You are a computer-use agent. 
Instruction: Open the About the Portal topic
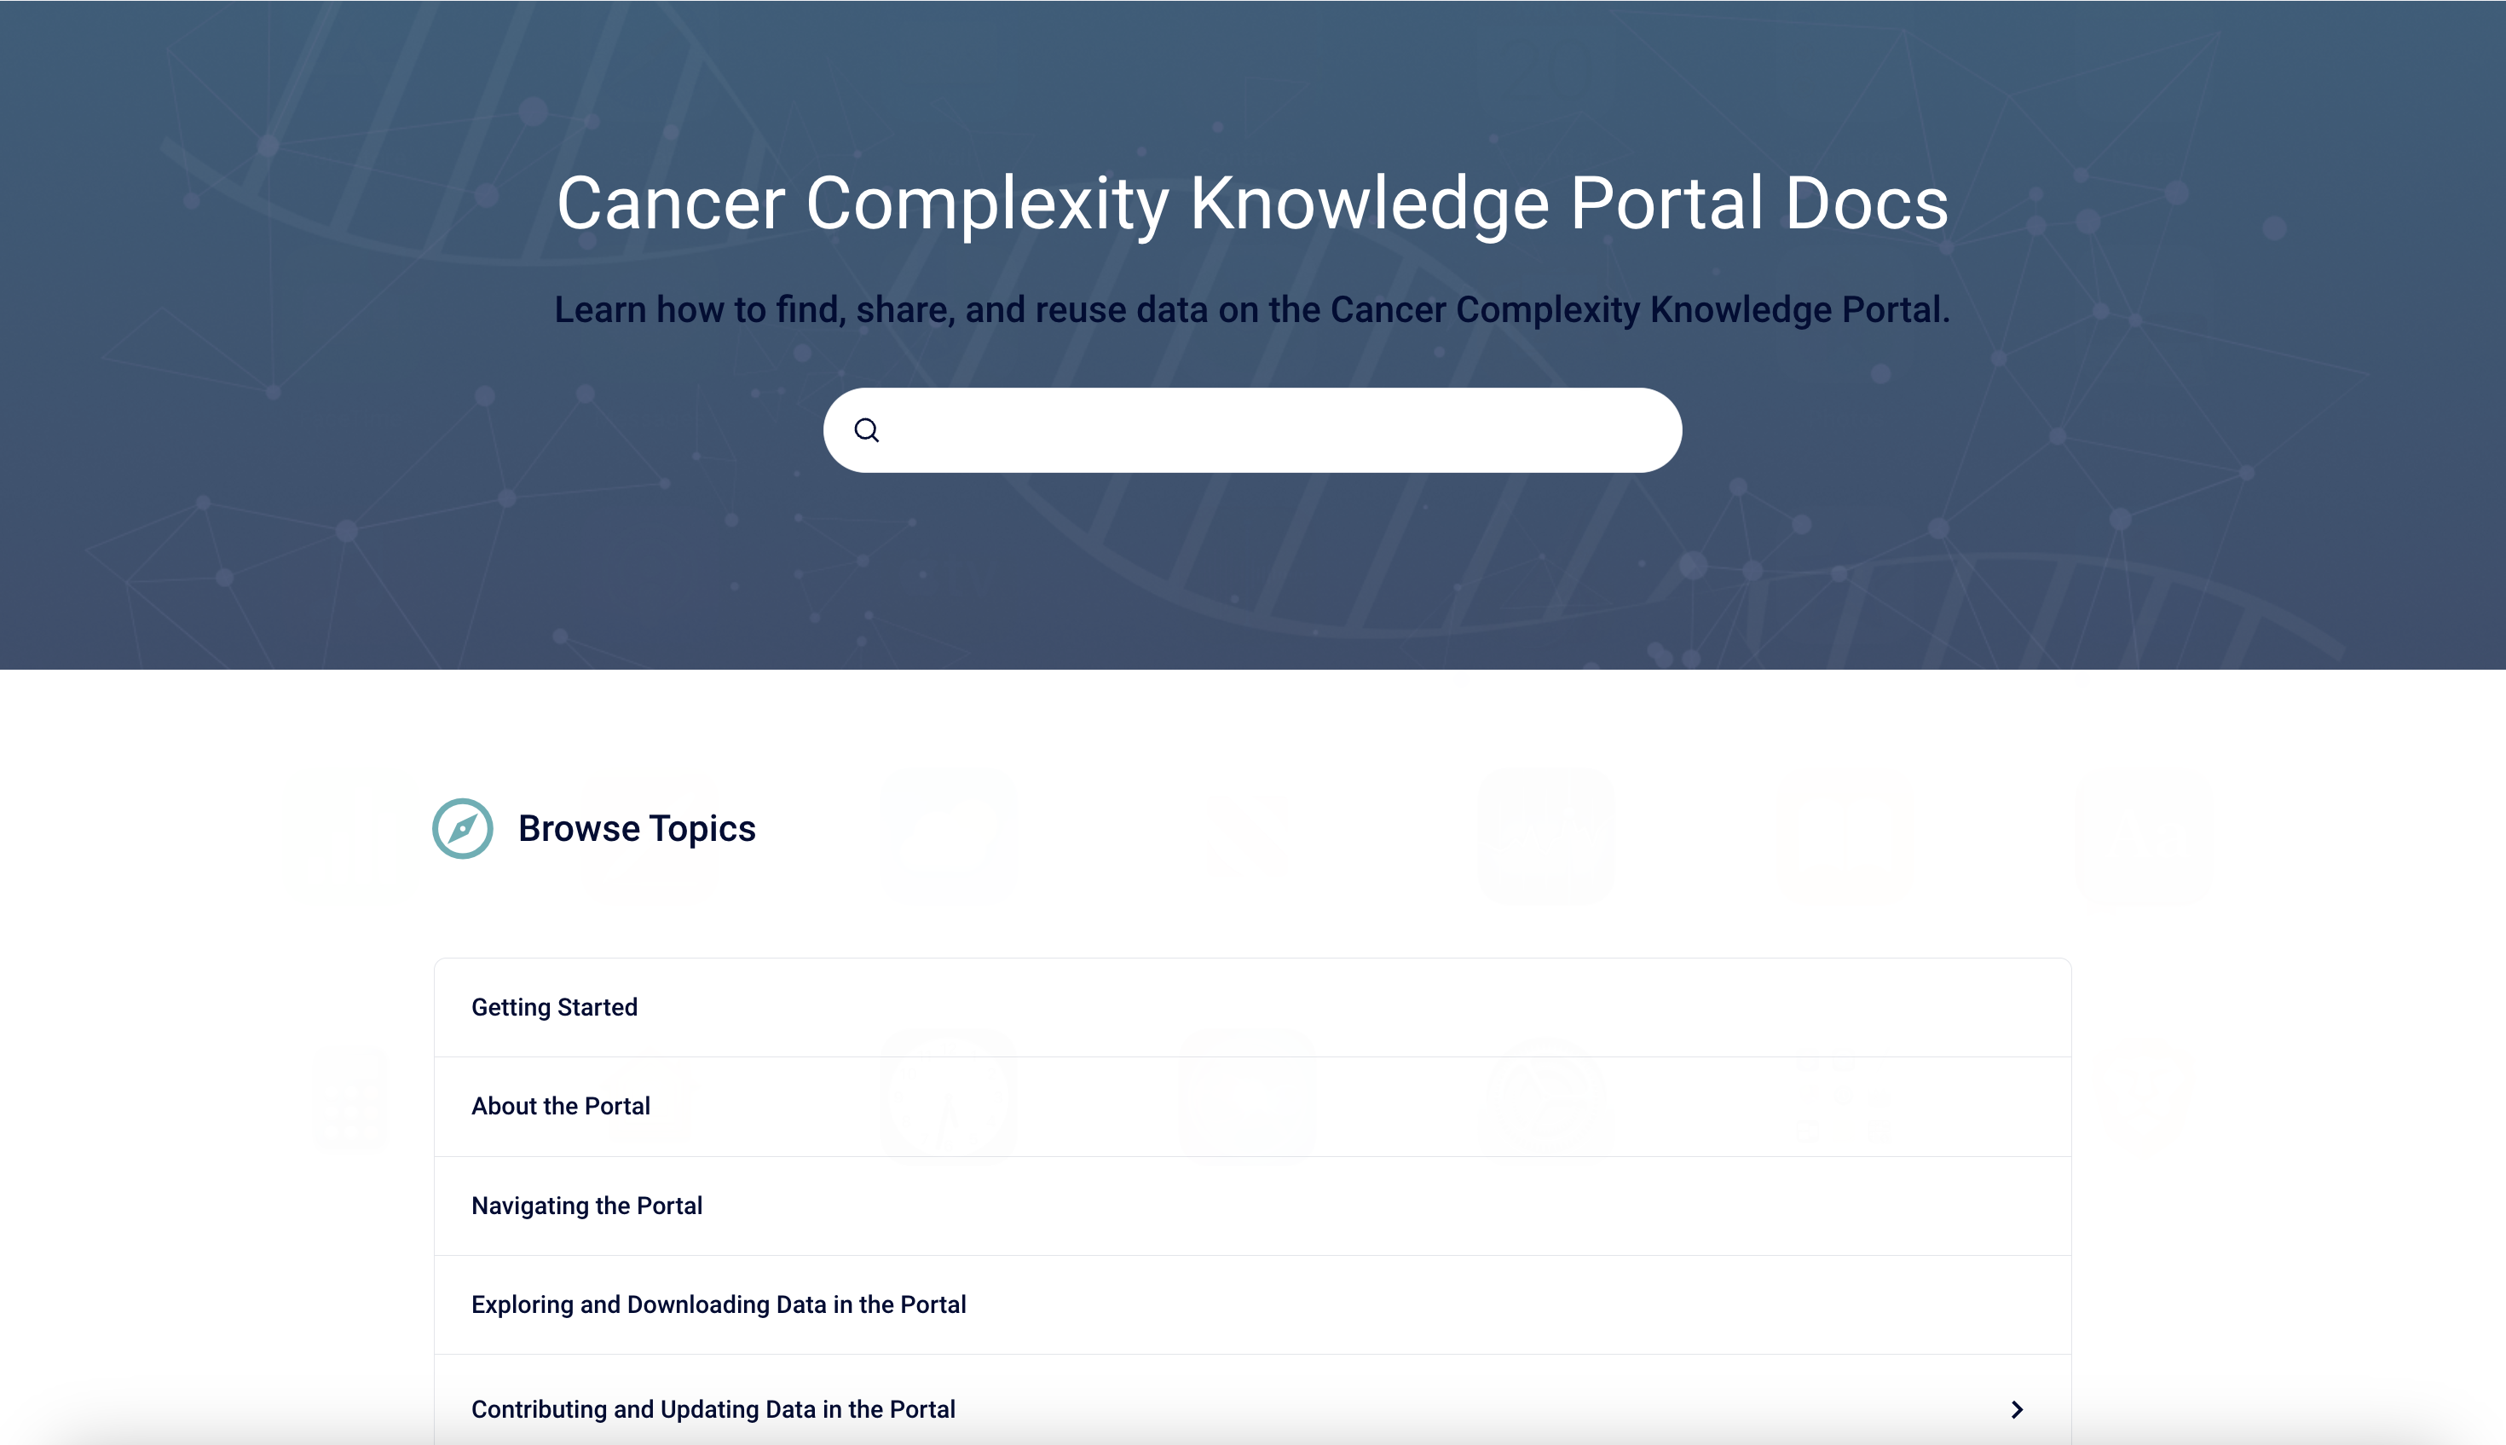point(560,1107)
